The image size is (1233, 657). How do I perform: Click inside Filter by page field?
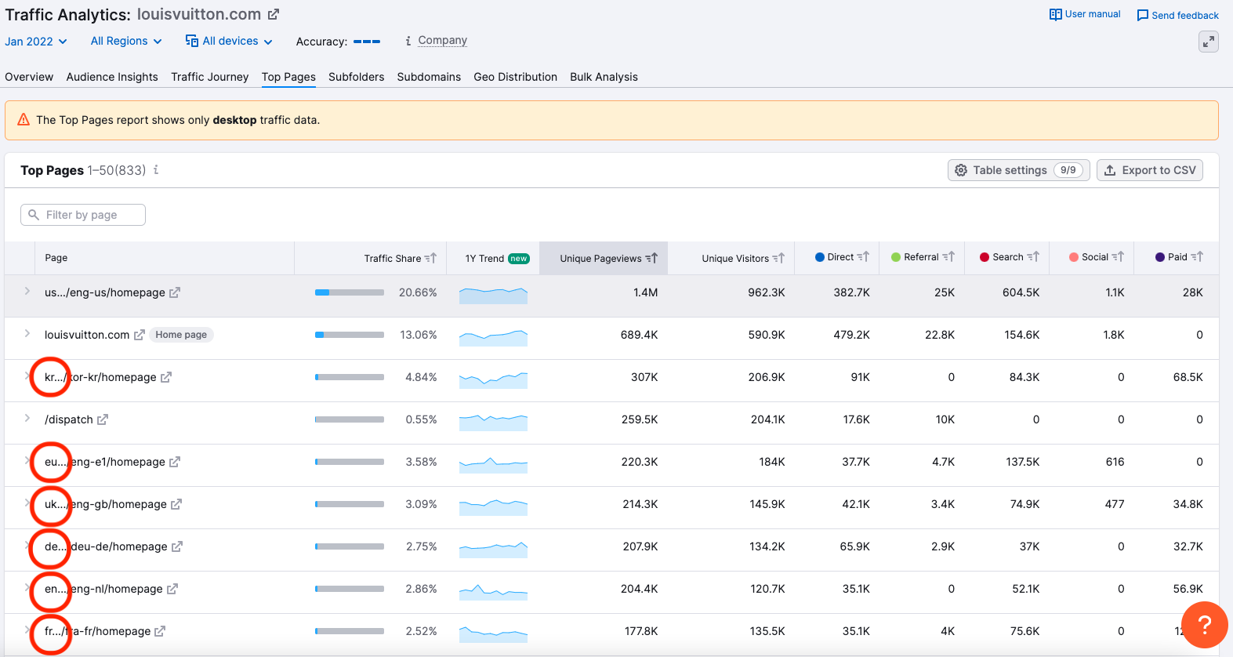[83, 215]
